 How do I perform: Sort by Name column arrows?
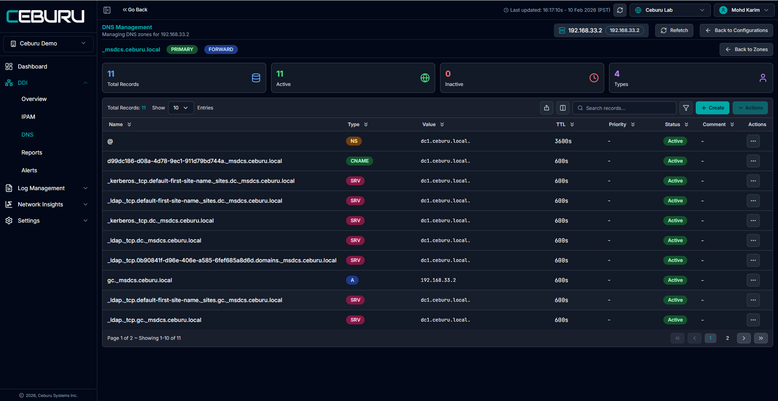[129, 124]
